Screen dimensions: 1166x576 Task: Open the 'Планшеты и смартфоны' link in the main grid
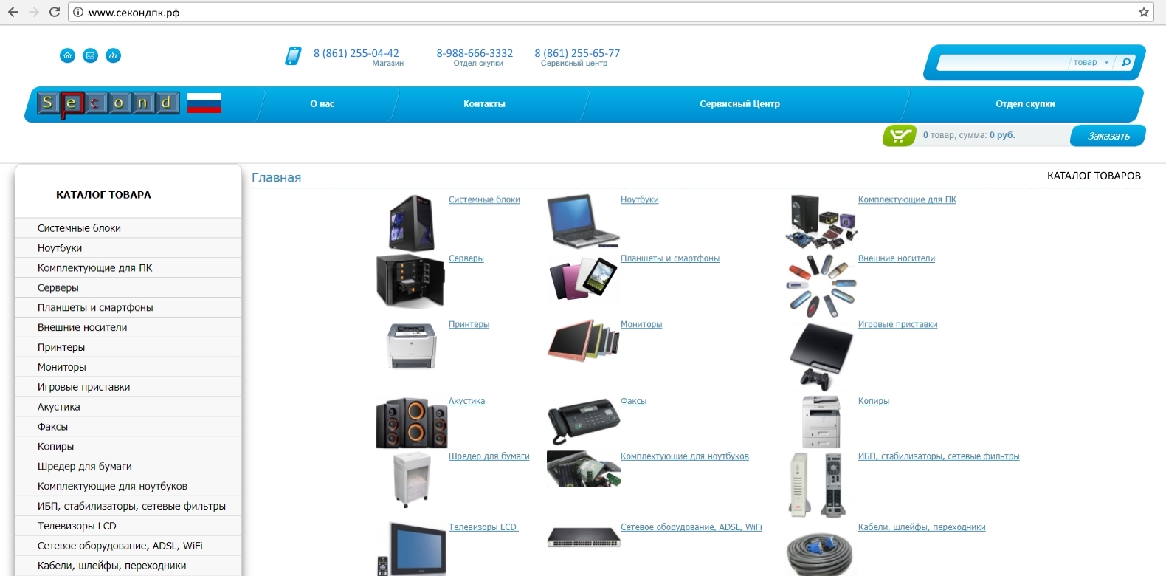[670, 258]
